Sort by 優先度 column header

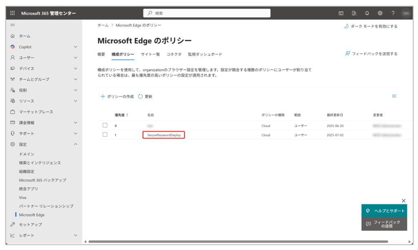122,115
